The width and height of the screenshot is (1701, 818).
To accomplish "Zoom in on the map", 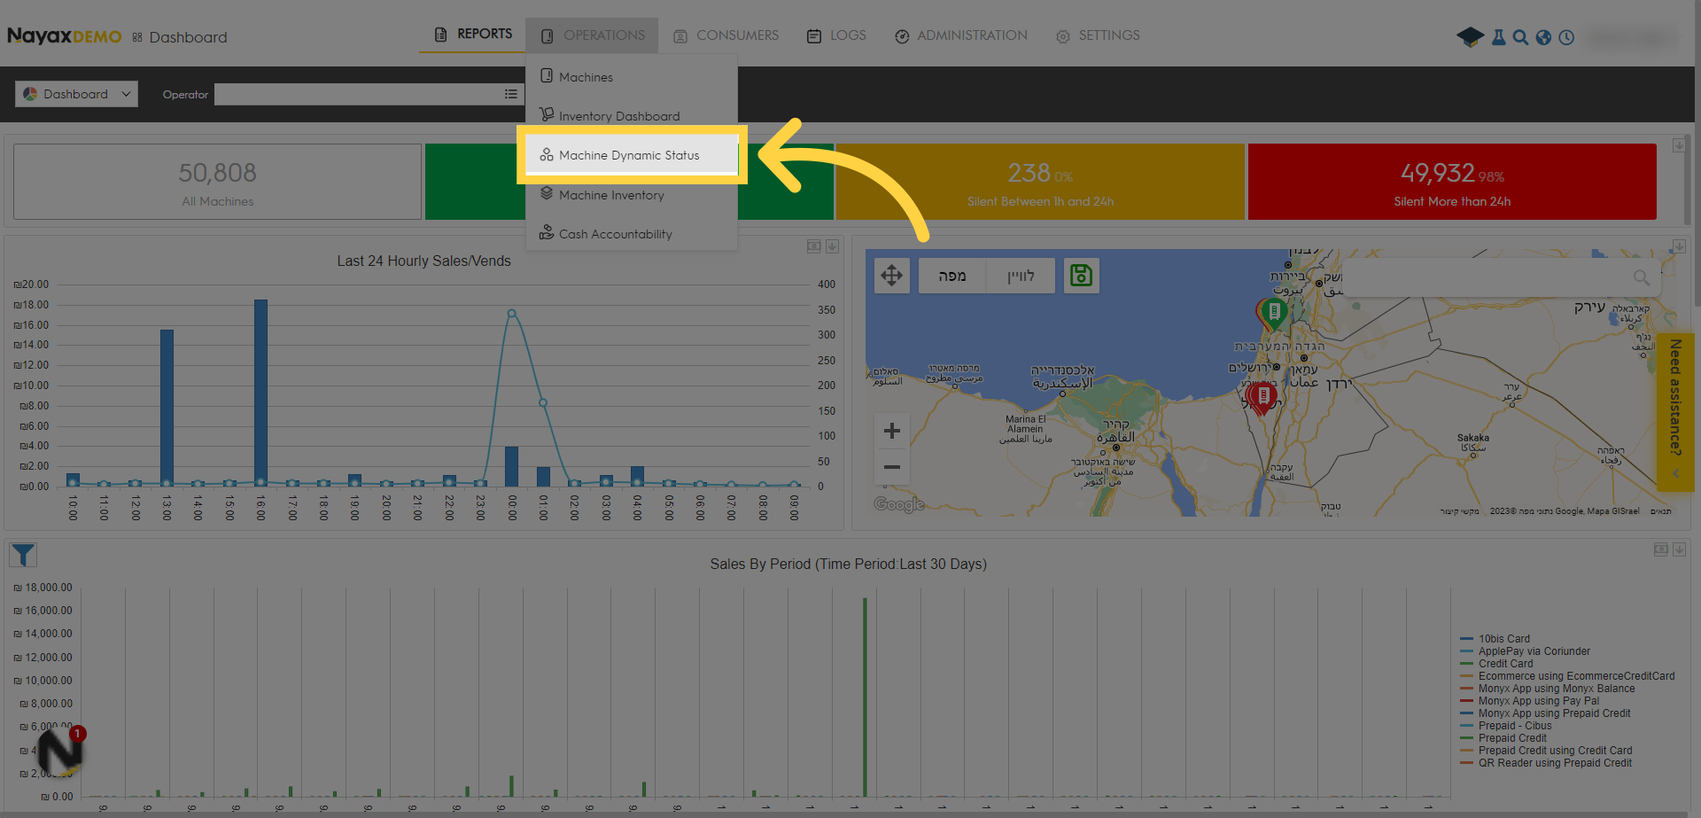I will pyautogui.click(x=892, y=431).
